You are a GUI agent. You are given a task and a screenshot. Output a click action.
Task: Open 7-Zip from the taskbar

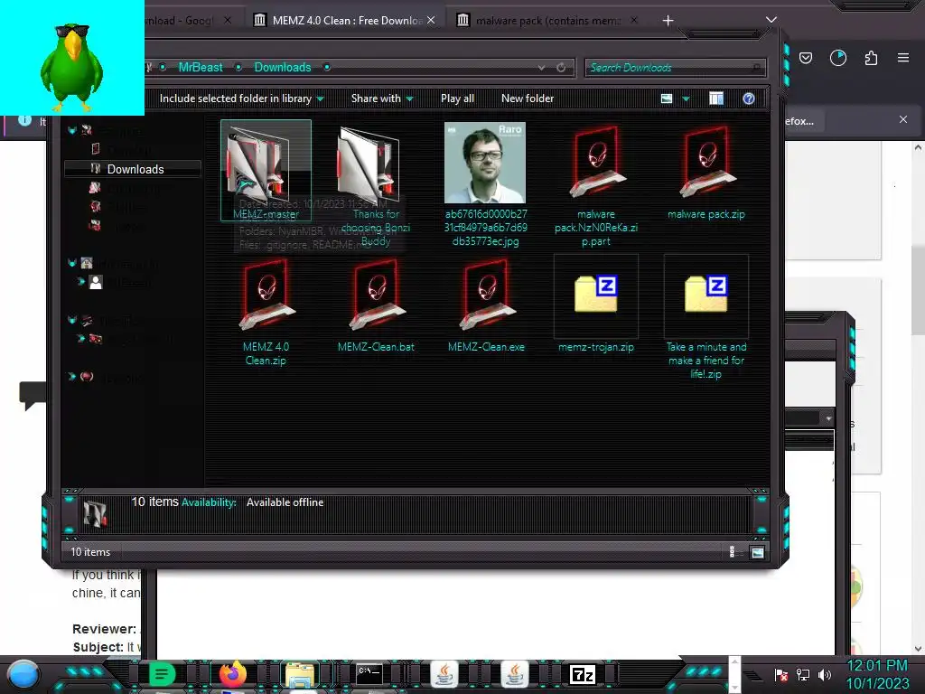pos(583,674)
